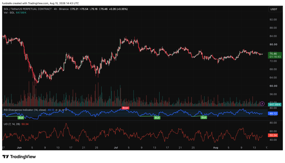Screen dimensions: 285x163
Task: Click the low value L75.16
Action: click(x=94, y=9)
